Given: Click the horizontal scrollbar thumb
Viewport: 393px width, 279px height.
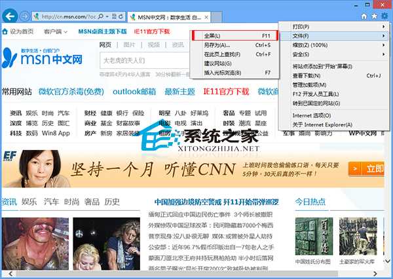Looking at the screenshot, I should click(x=177, y=274).
